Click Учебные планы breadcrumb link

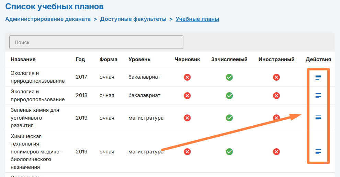click(197, 19)
